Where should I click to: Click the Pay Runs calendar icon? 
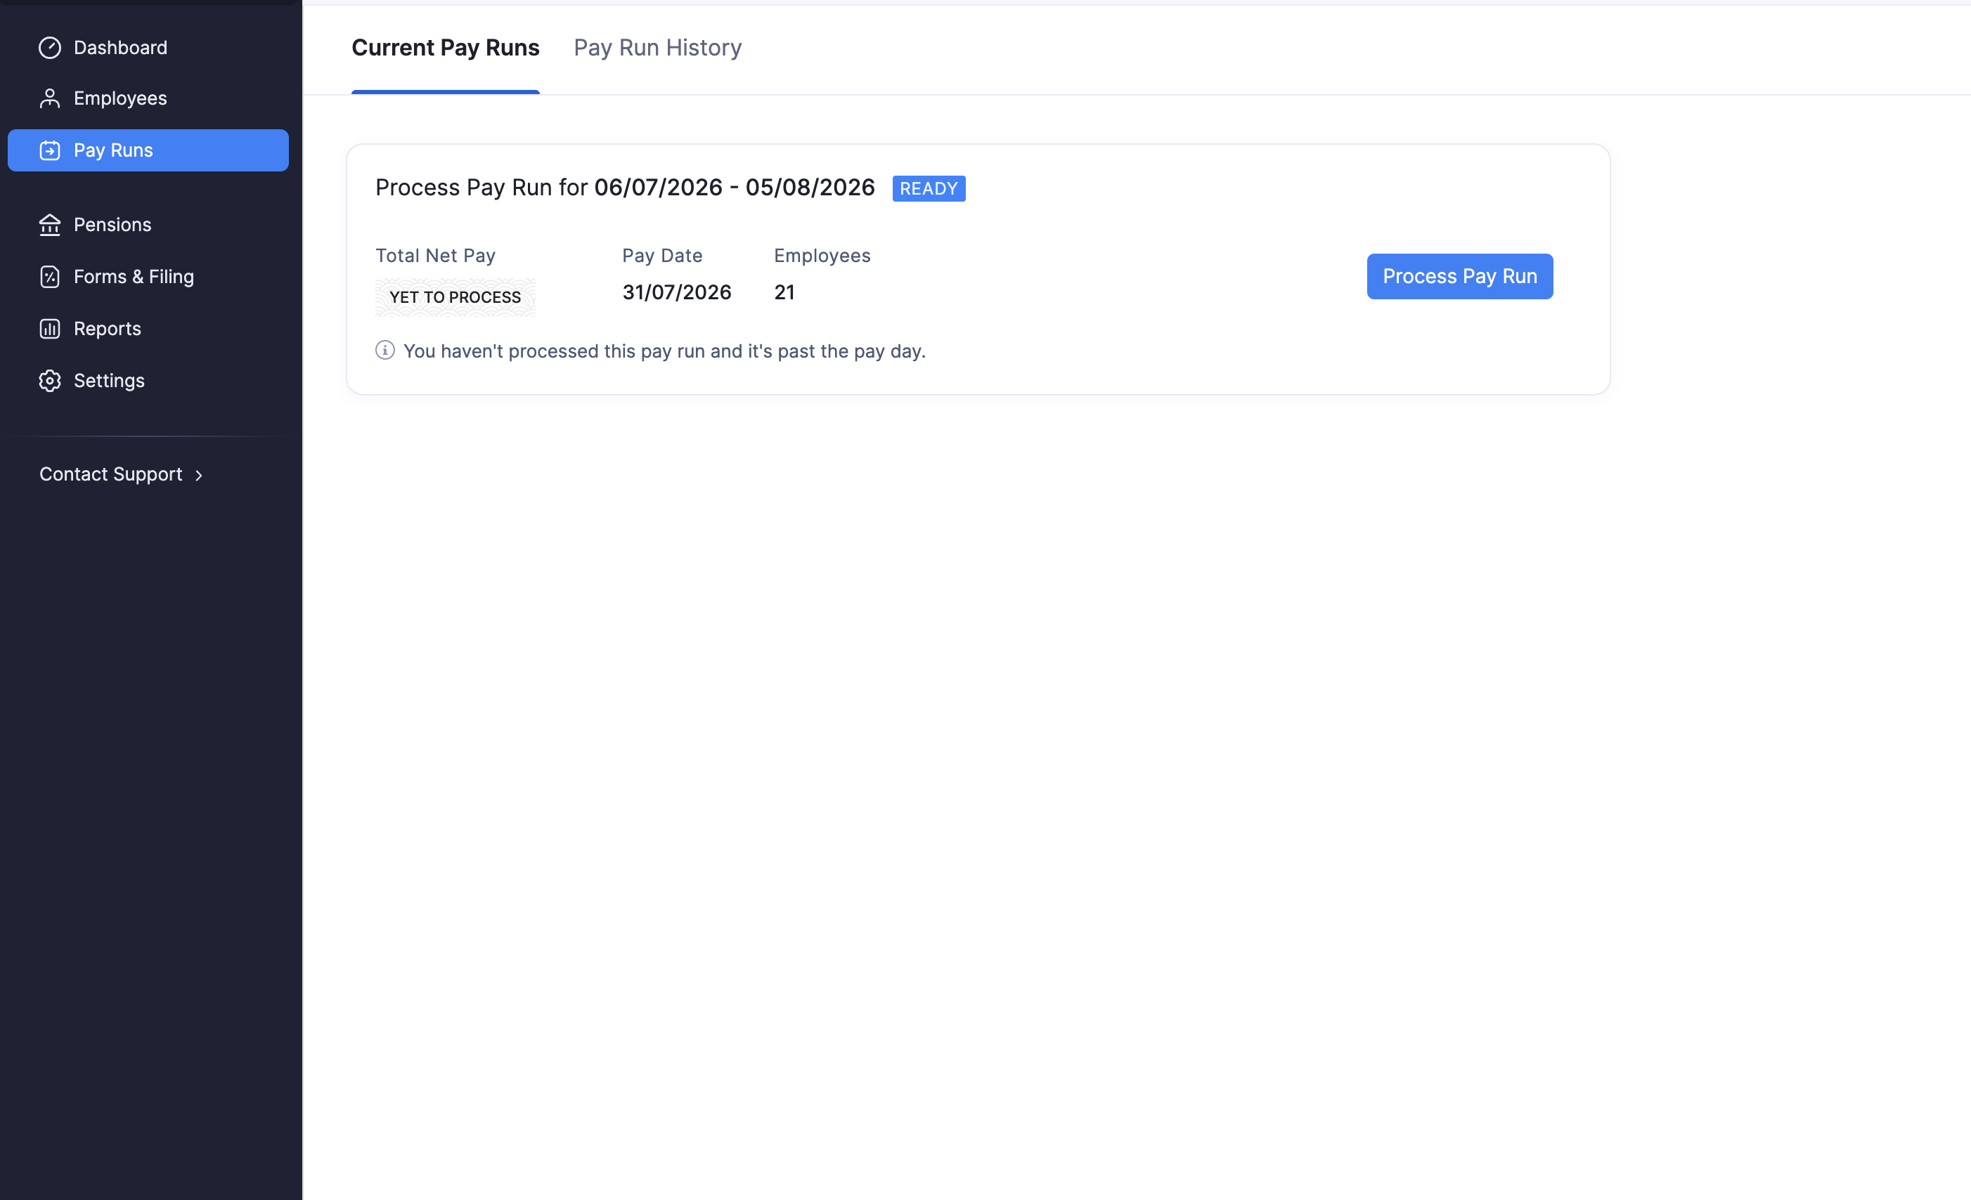[x=50, y=150]
